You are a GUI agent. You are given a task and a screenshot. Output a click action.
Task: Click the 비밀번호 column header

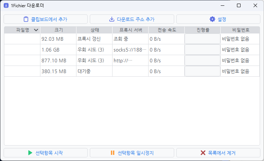[240, 30]
